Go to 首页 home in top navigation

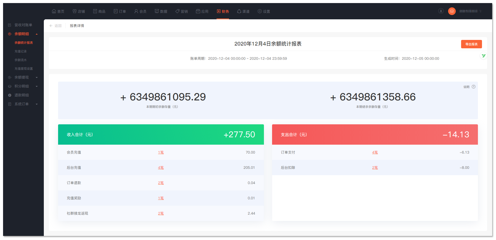(x=58, y=11)
